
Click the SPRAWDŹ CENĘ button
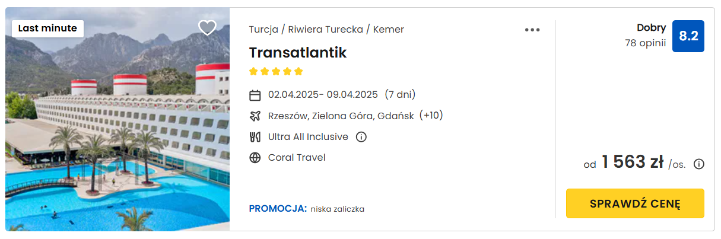(635, 203)
